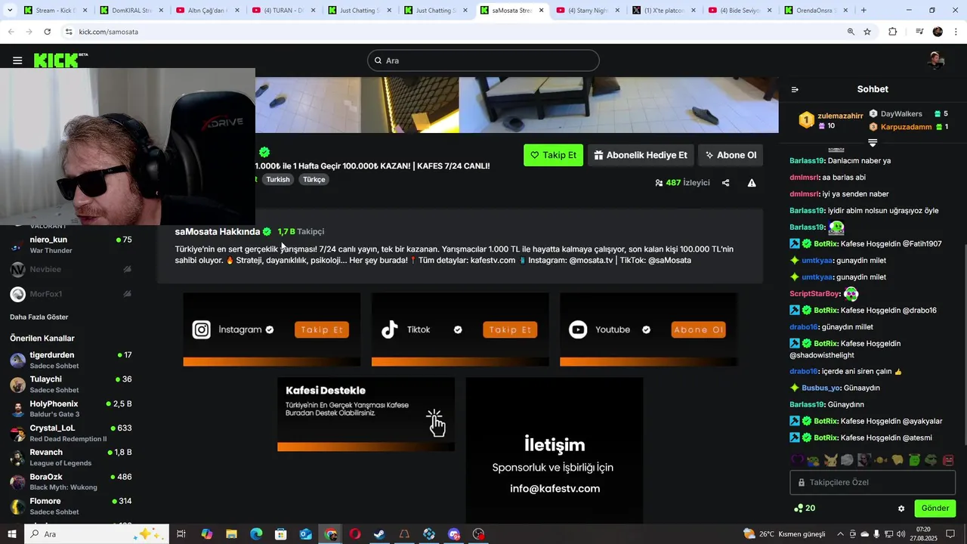Open the Kafesi Destekle banner
Viewport: 967px width, 544px height.
pos(366,414)
